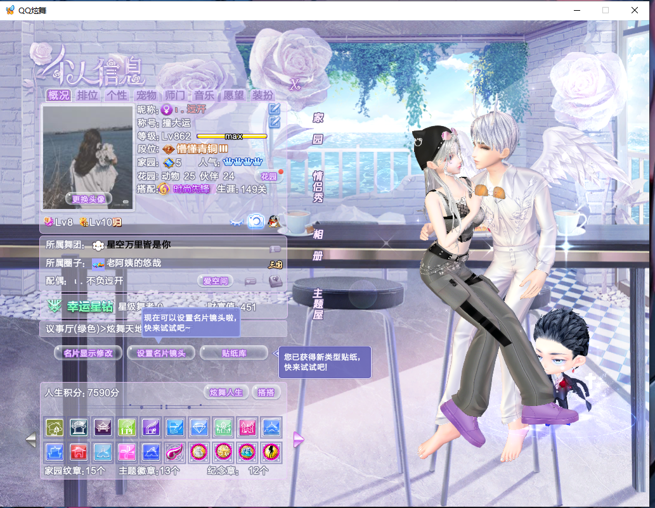Open the 情侣秀 couple show side menu
This screenshot has height=508, width=655.
click(x=318, y=186)
